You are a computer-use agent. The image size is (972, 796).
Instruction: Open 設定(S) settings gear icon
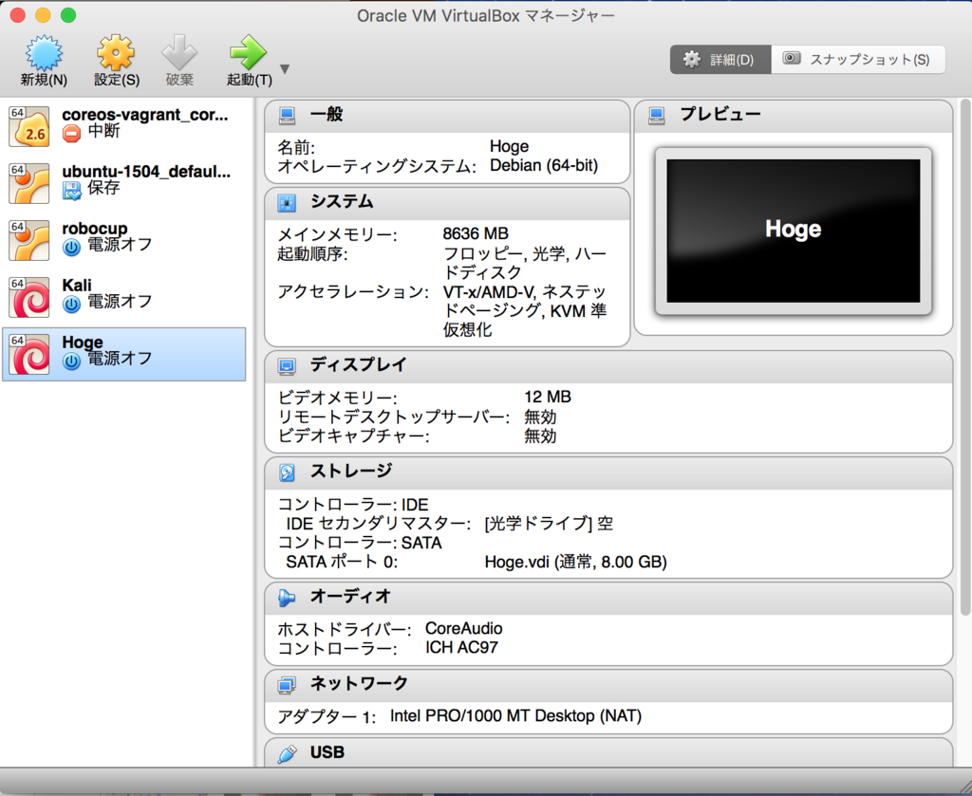(x=116, y=52)
